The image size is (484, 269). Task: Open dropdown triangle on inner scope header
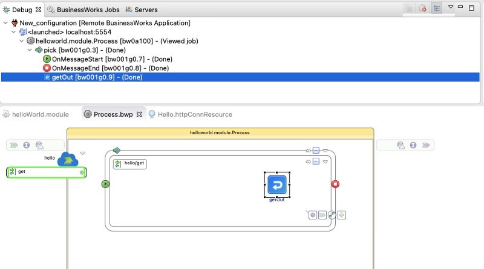325,162
